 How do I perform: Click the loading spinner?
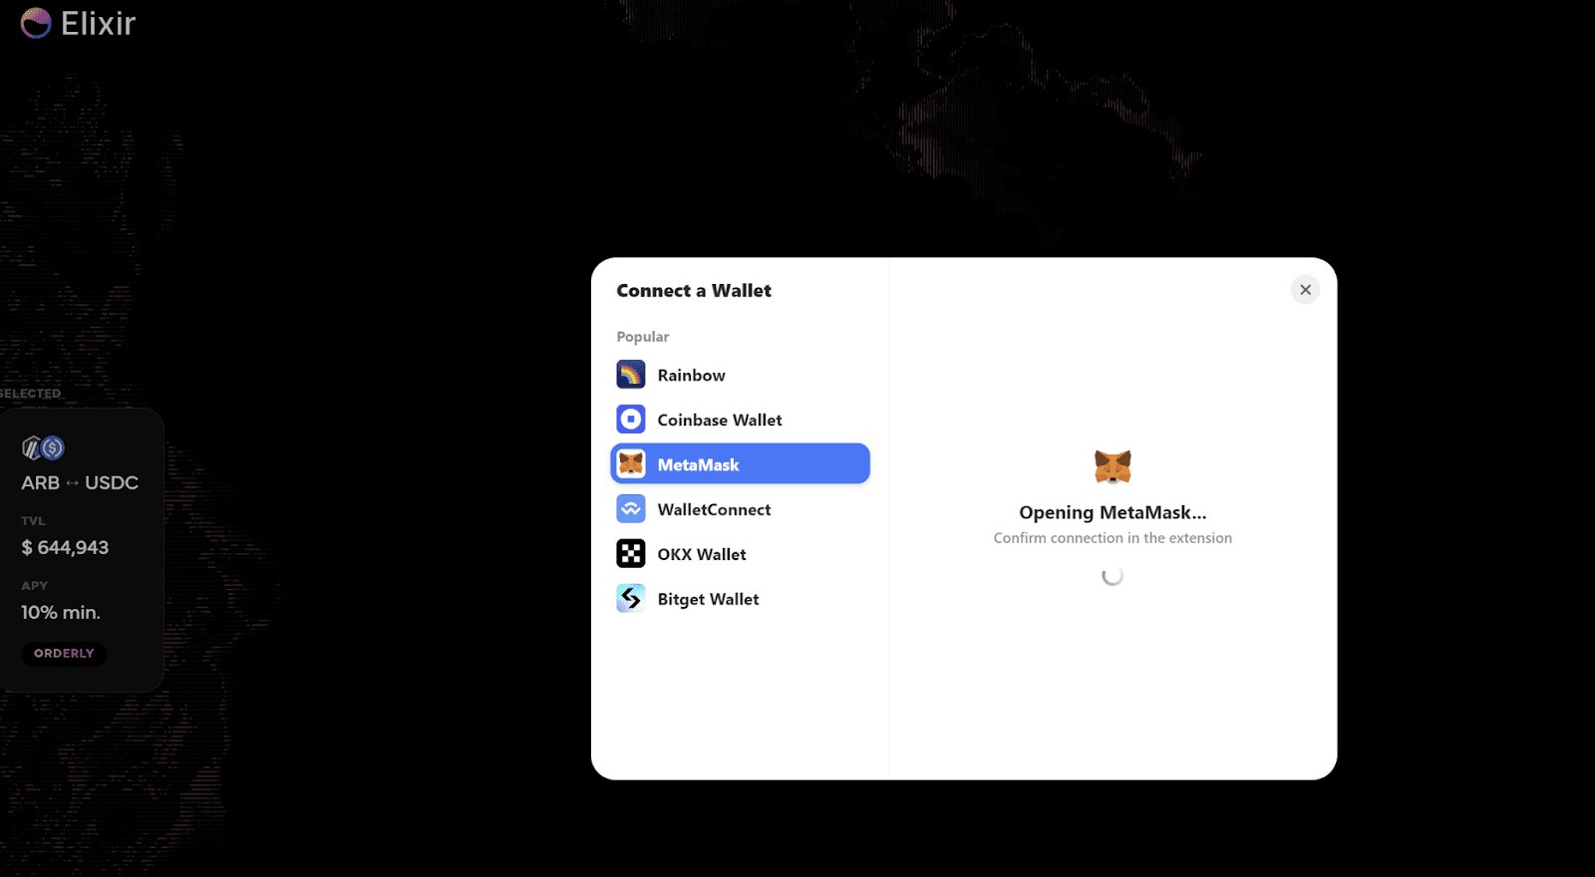(1113, 575)
